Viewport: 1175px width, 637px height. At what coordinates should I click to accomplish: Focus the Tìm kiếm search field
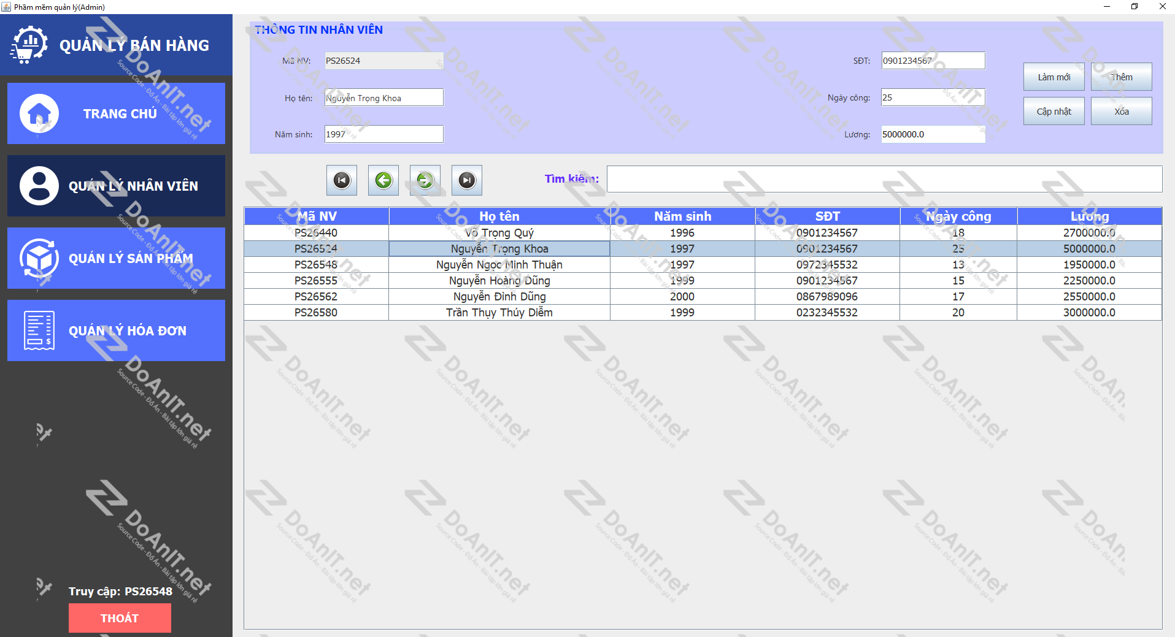(884, 179)
